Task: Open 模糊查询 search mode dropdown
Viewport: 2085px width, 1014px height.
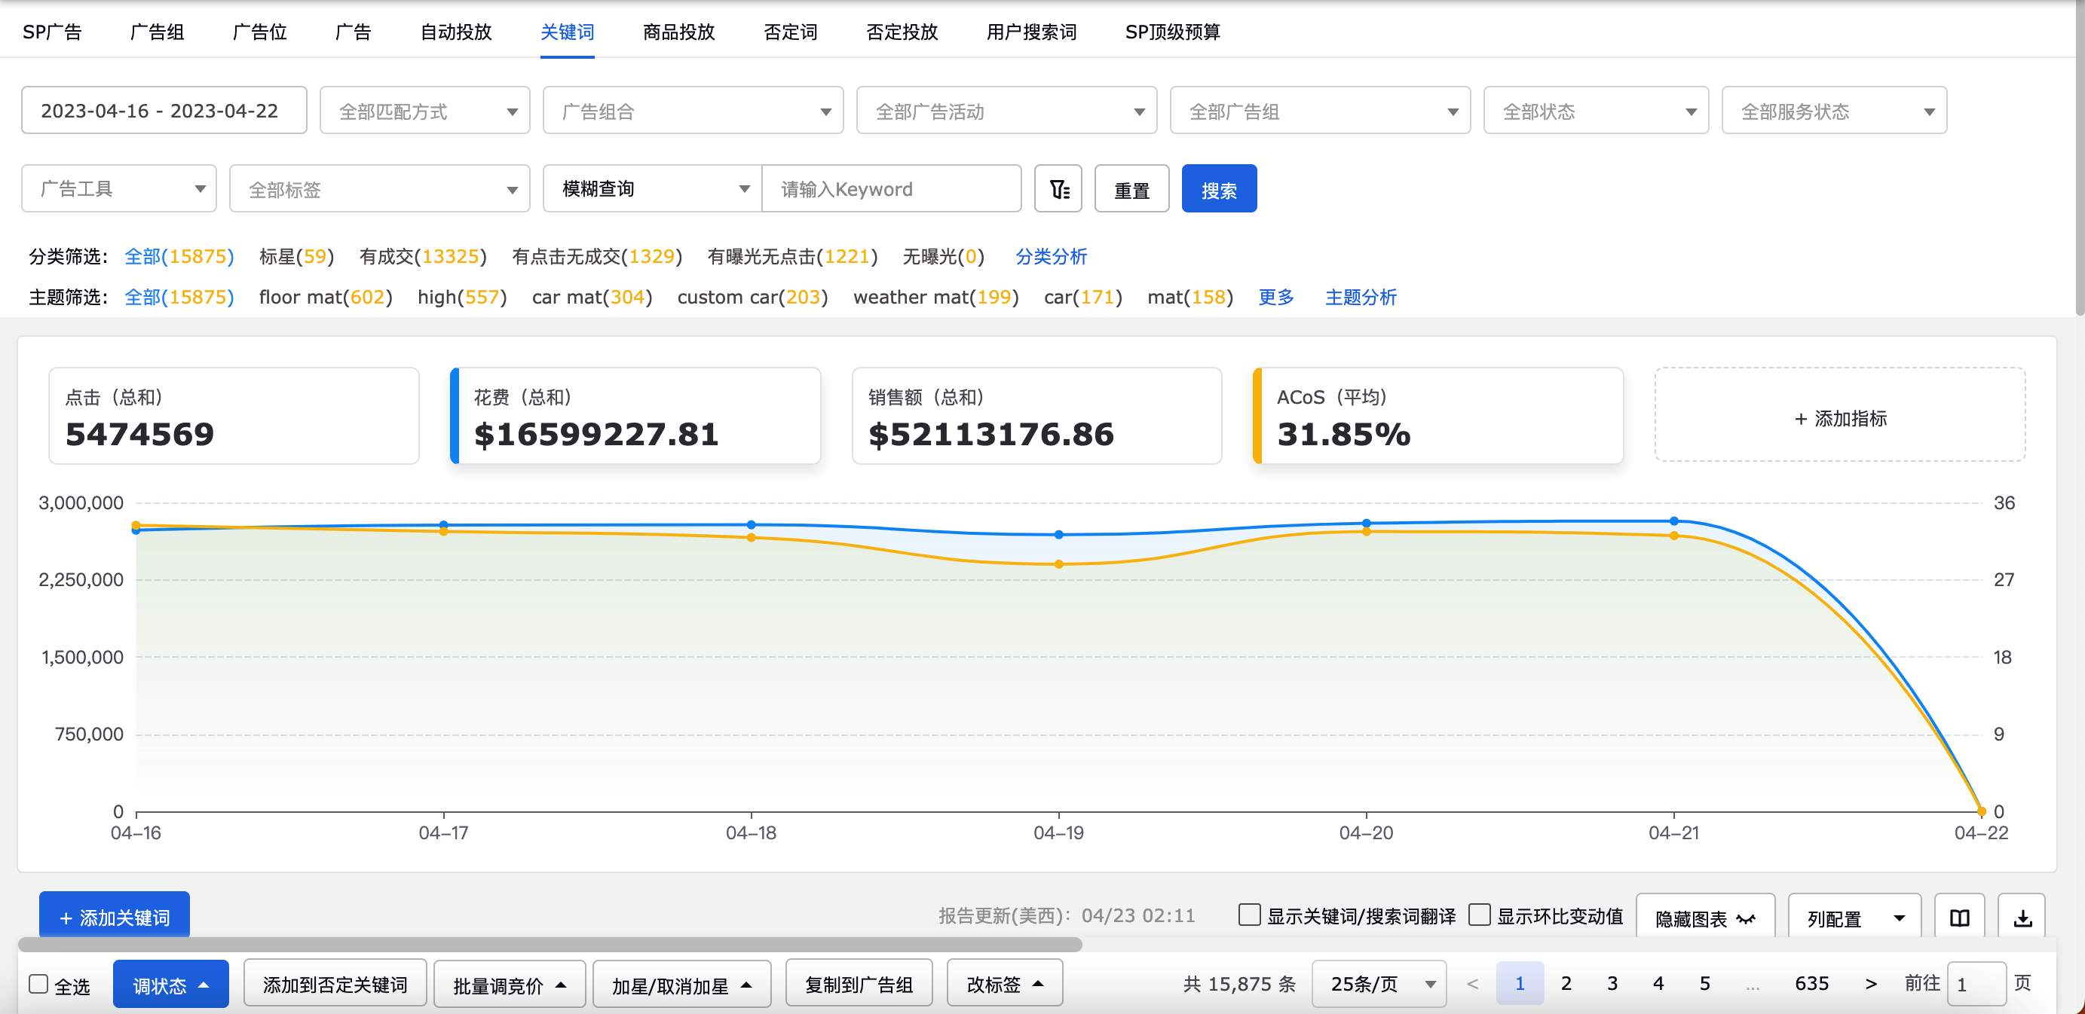Action: coord(652,189)
